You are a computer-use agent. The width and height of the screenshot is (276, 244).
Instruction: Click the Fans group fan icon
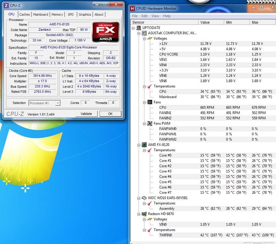click(150, 102)
